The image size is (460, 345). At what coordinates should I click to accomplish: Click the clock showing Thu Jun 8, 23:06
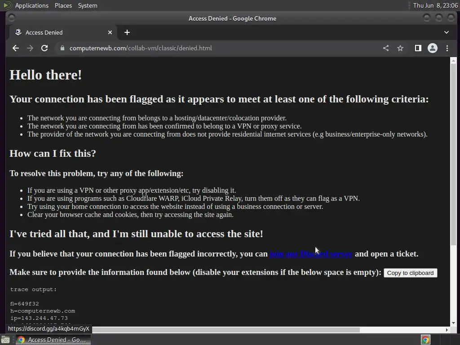(x=435, y=5)
